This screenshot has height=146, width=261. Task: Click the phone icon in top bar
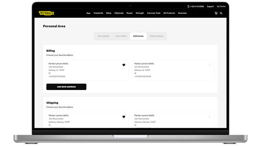pyautogui.click(x=188, y=6)
